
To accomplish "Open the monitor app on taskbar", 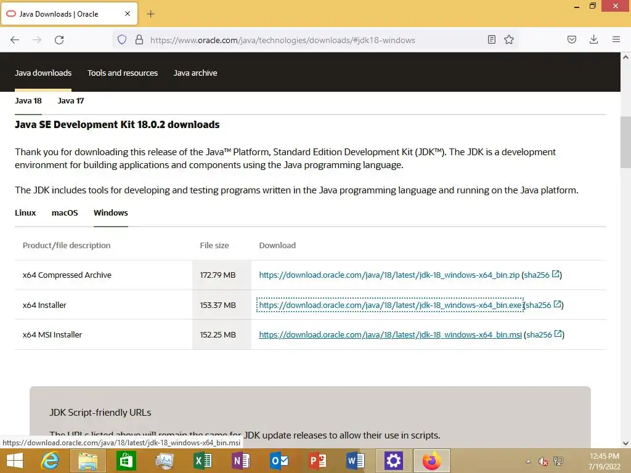I will 164,461.
